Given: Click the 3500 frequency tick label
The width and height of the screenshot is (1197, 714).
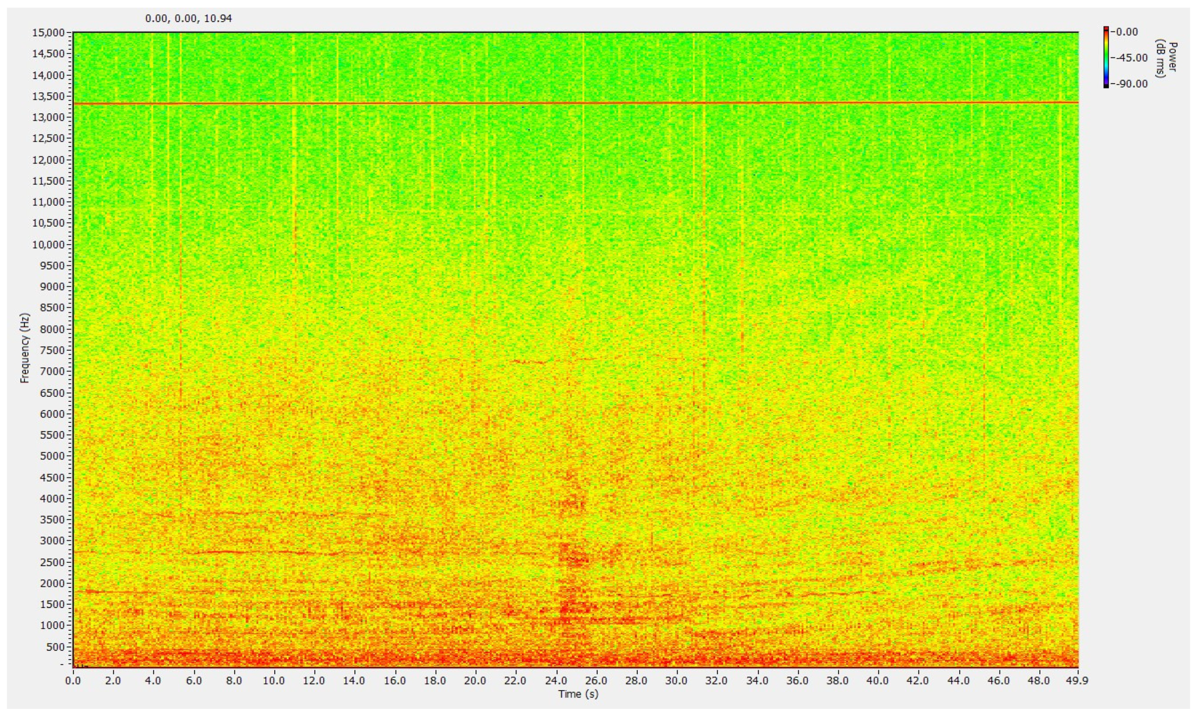Looking at the screenshot, I should point(53,520).
